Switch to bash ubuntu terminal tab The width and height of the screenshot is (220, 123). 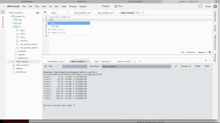tap(102, 61)
